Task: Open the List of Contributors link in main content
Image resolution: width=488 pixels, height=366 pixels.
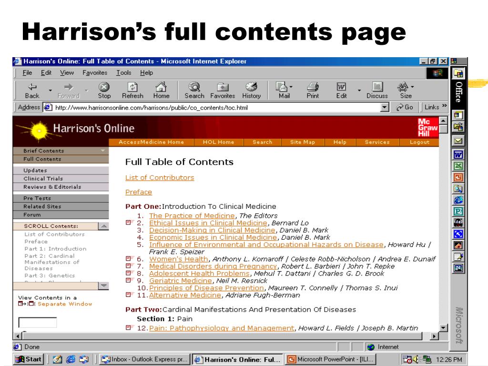Action: tap(160, 178)
